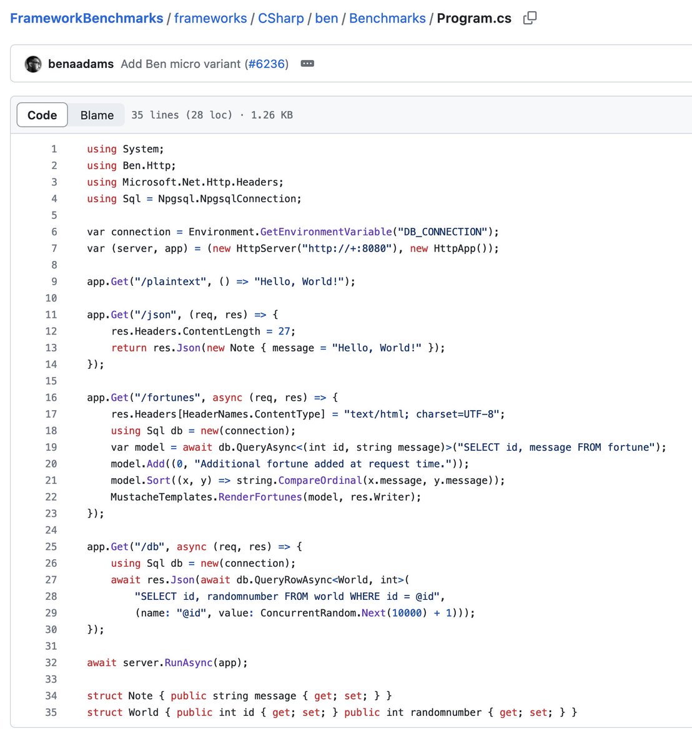Open Benchmarks breadcrumb link
692x749 pixels.
click(387, 18)
